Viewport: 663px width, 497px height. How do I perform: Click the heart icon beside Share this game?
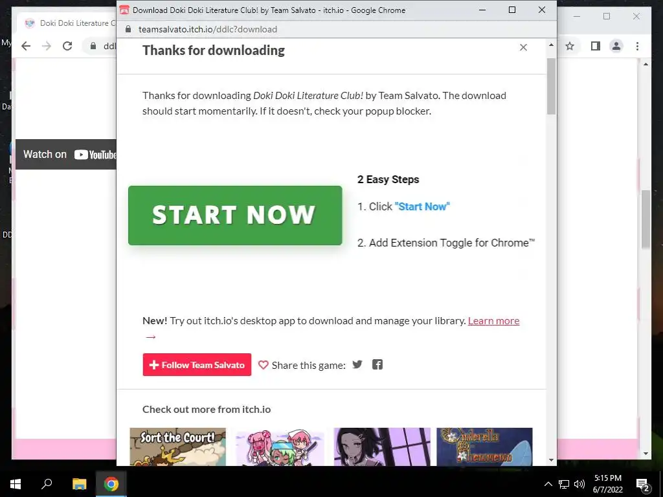click(263, 365)
